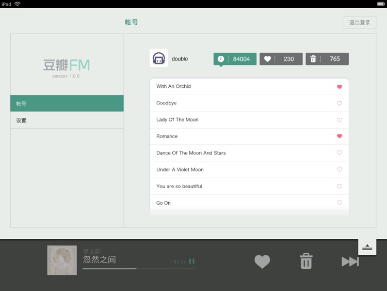The height and width of the screenshot is (291, 387).
Task: Click the version: 1.0.0 label
Action: click(x=66, y=76)
